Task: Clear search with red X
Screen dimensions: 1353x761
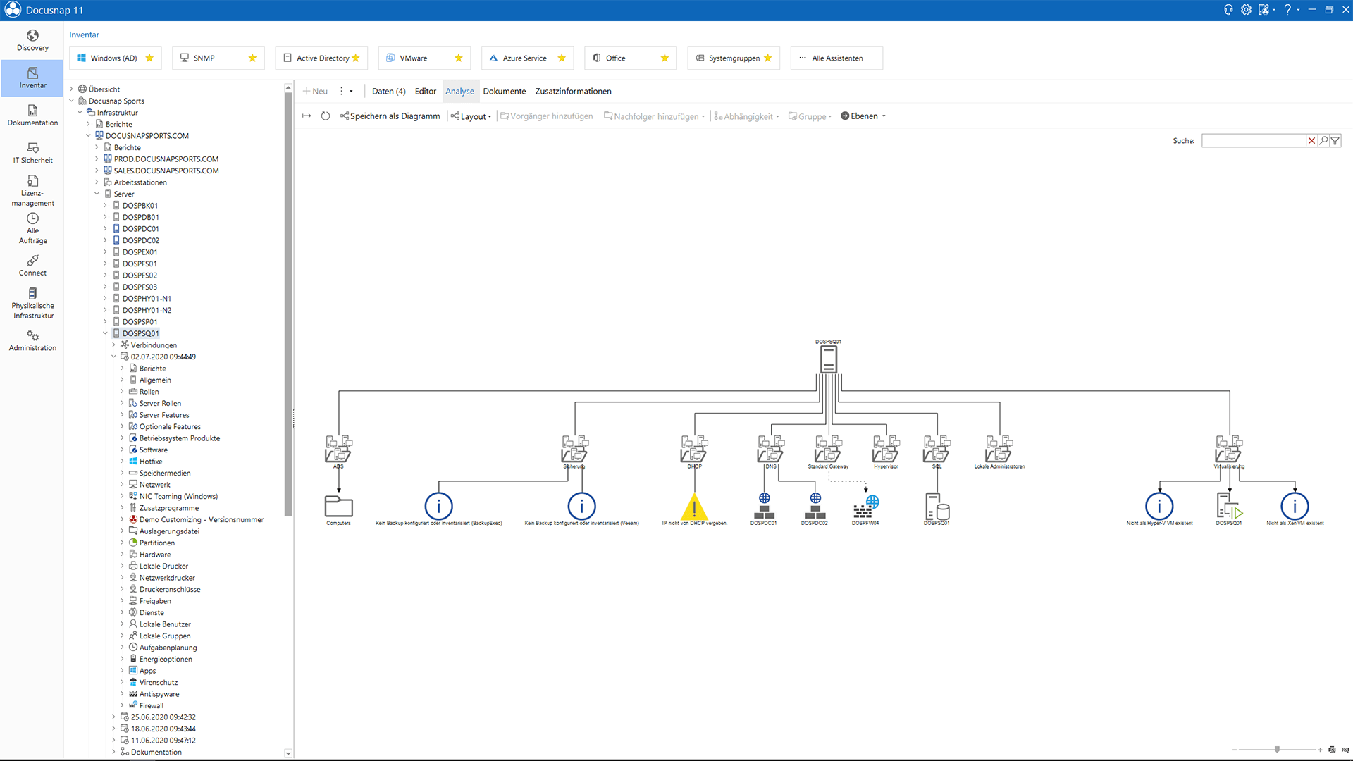Action: (x=1311, y=141)
